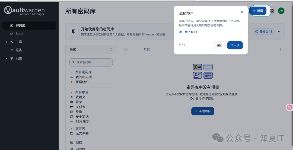Click the shield icon in banner
The image size is (293, 150).
[74, 31]
